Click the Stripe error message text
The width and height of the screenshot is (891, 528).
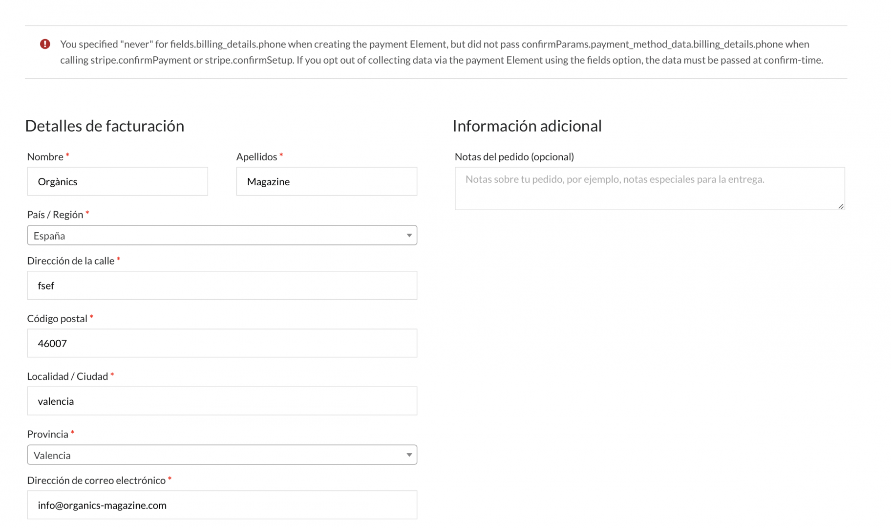pos(442,52)
